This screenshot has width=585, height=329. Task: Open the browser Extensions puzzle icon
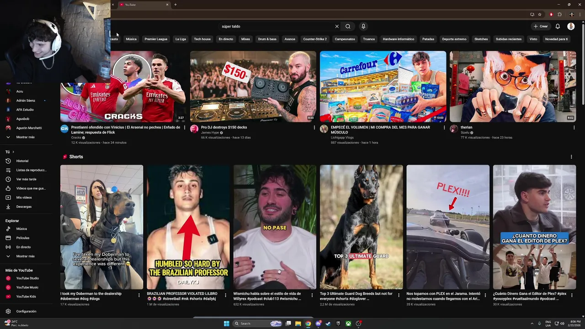pyautogui.click(x=559, y=14)
